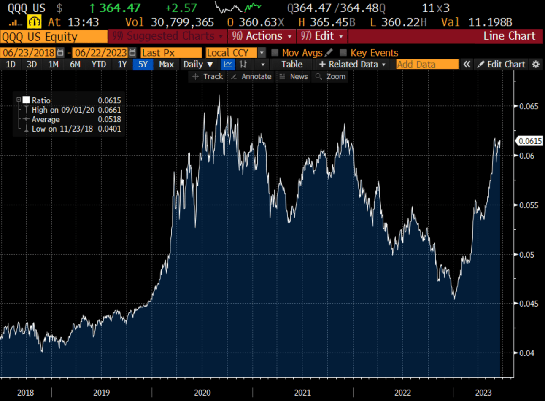This screenshot has height=401, width=545.
Task: Click the 0.065 label on price axis
Action: click(x=529, y=106)
